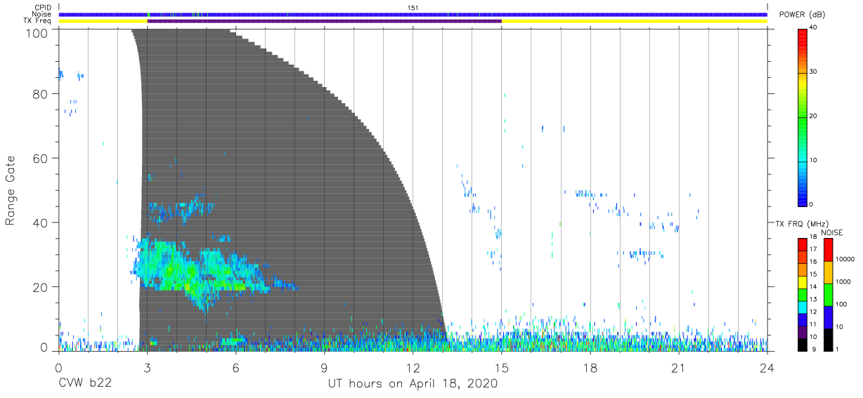The width and height of the screenshot is (863, 398).
Task: Click the purple segment of the TX Freq bar
Action: click(x=325, y=21)
